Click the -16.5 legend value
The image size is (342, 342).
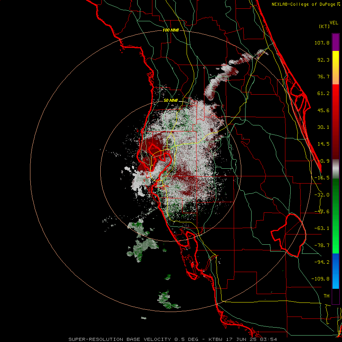pyautogui.click(x=322, y=178)
